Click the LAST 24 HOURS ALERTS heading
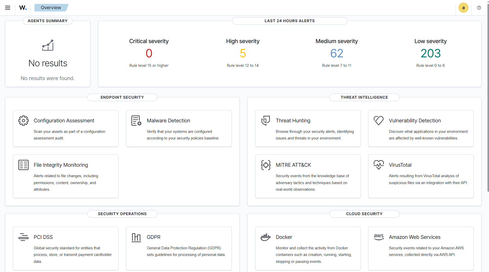This screenshot has height=272, width=489. (x=290, y=21)
